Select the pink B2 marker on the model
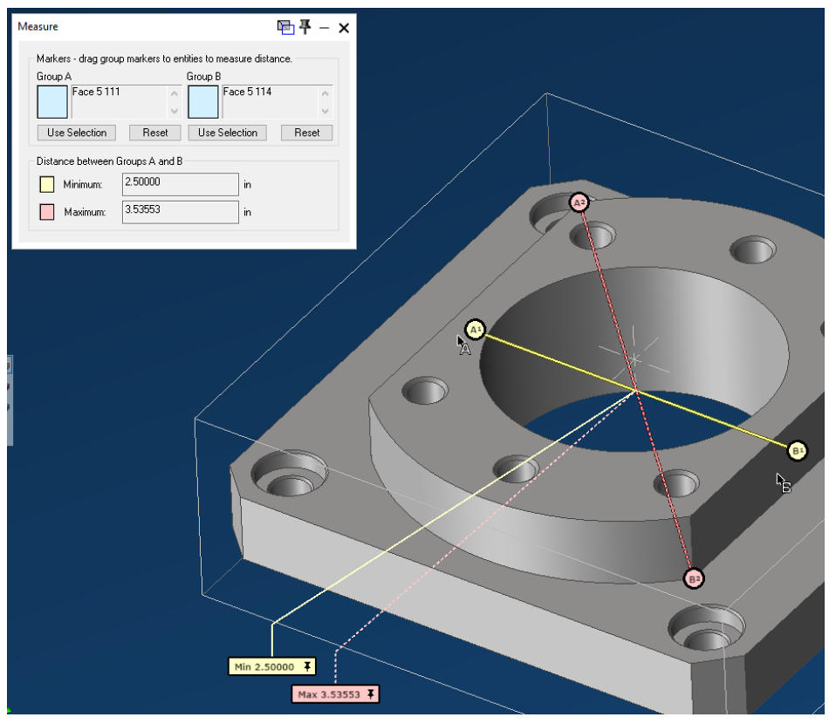 (694, 578)
